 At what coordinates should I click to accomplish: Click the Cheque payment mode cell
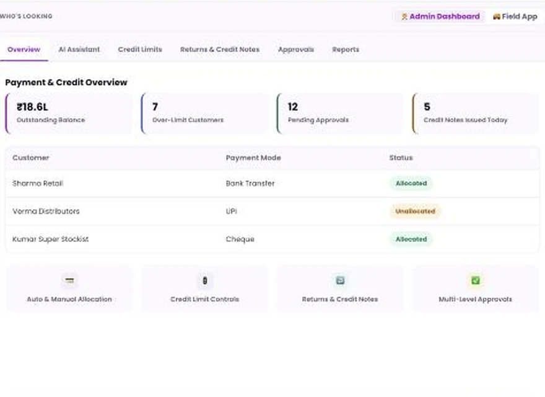coord(240,239)
